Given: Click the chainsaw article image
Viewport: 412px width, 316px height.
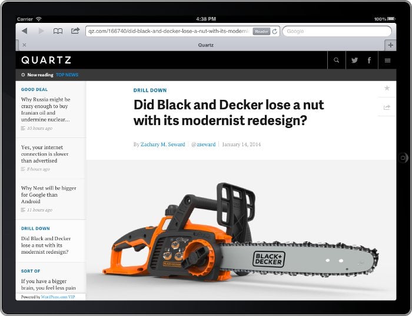Looking at the screenshot, I should coord(241,230).
